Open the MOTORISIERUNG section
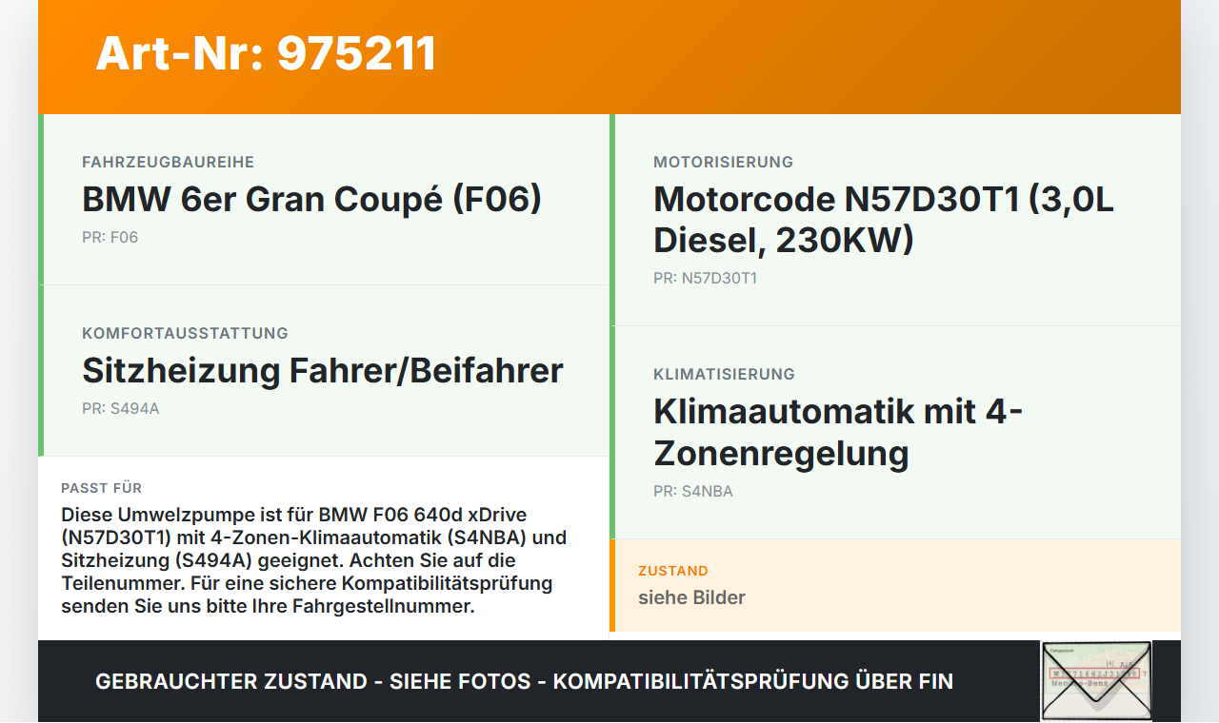The width and height of the screenshot is (1219, 723). point(722,162)
